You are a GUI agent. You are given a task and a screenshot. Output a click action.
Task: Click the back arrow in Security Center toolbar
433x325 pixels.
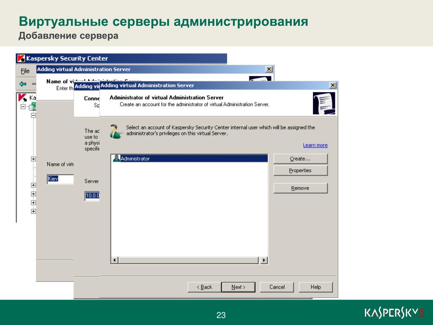(23, 84)
